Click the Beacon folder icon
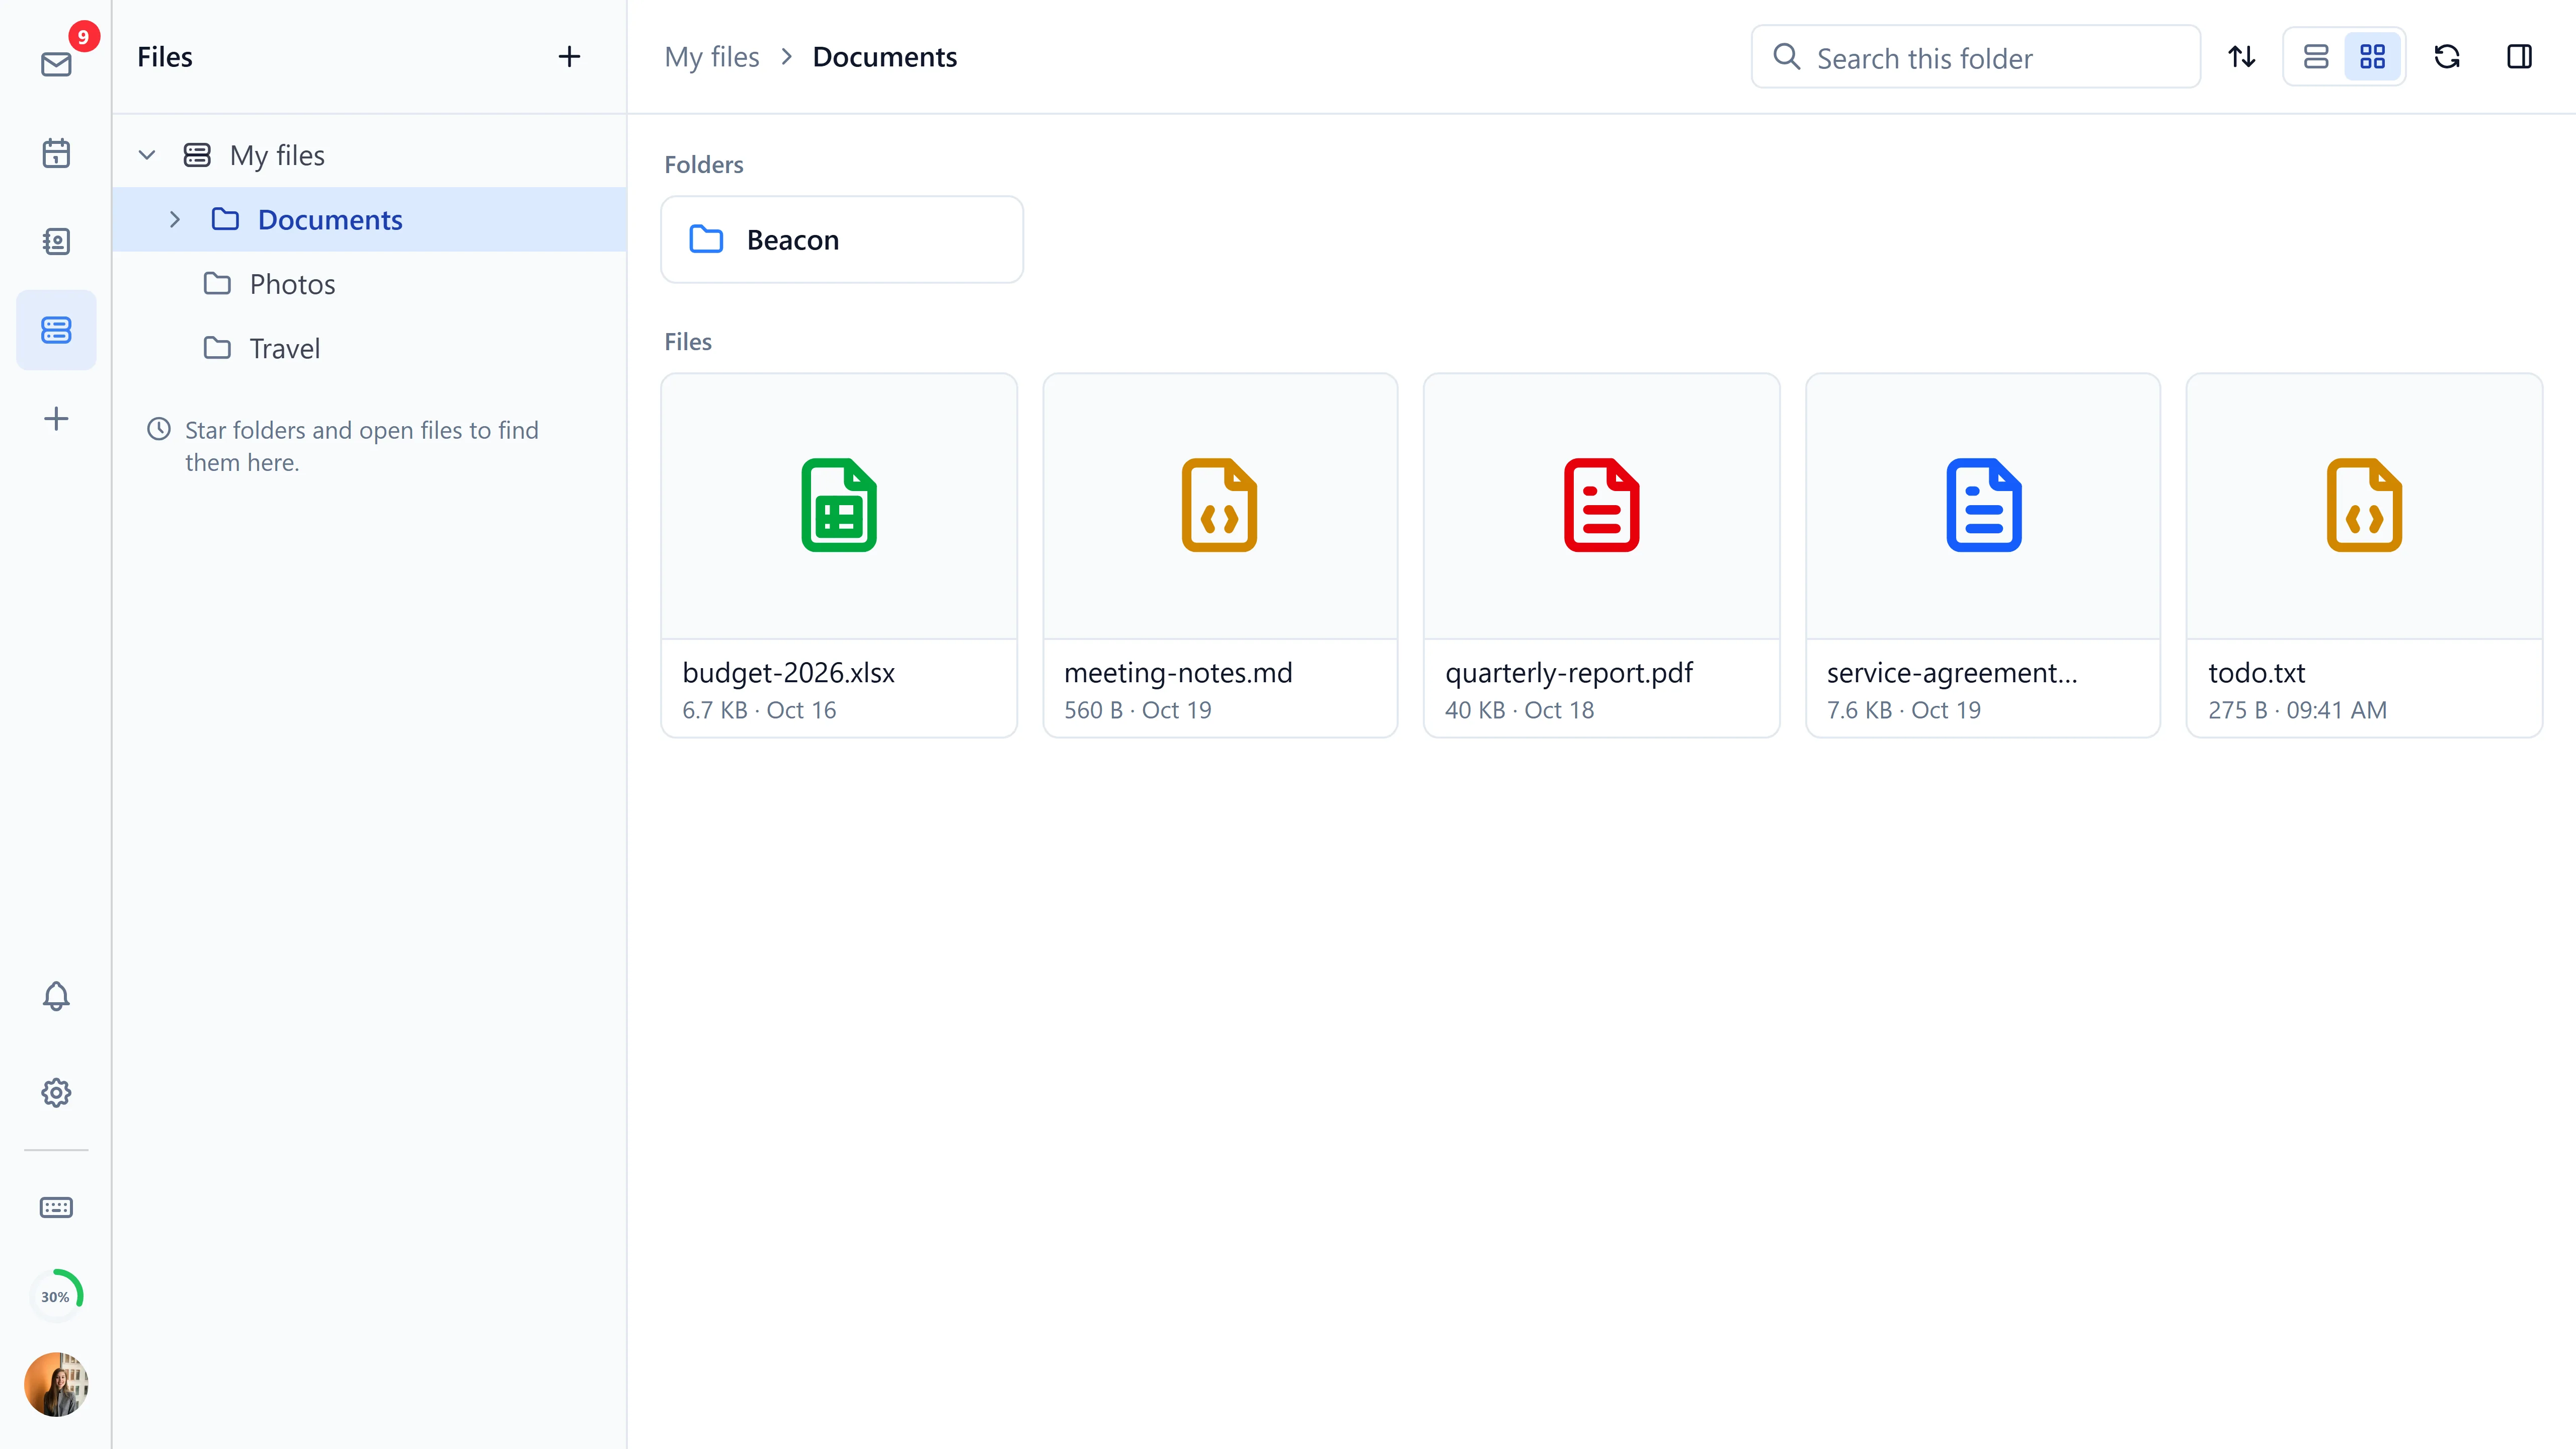This screenshot has height=1449, width=2576. click(x=706, y=239)
